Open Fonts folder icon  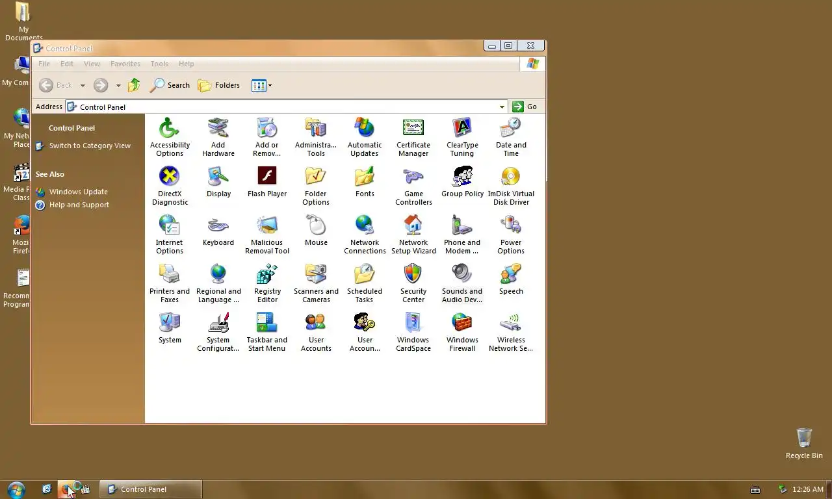[x=365, y=182]
